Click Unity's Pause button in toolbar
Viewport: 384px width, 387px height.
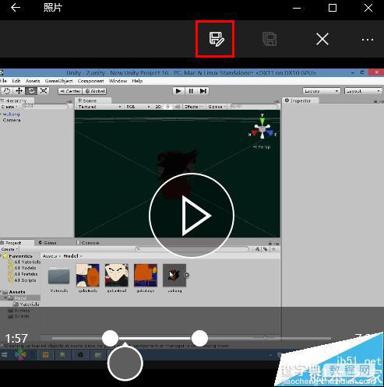pyautogui.click(x=191, y=91)
